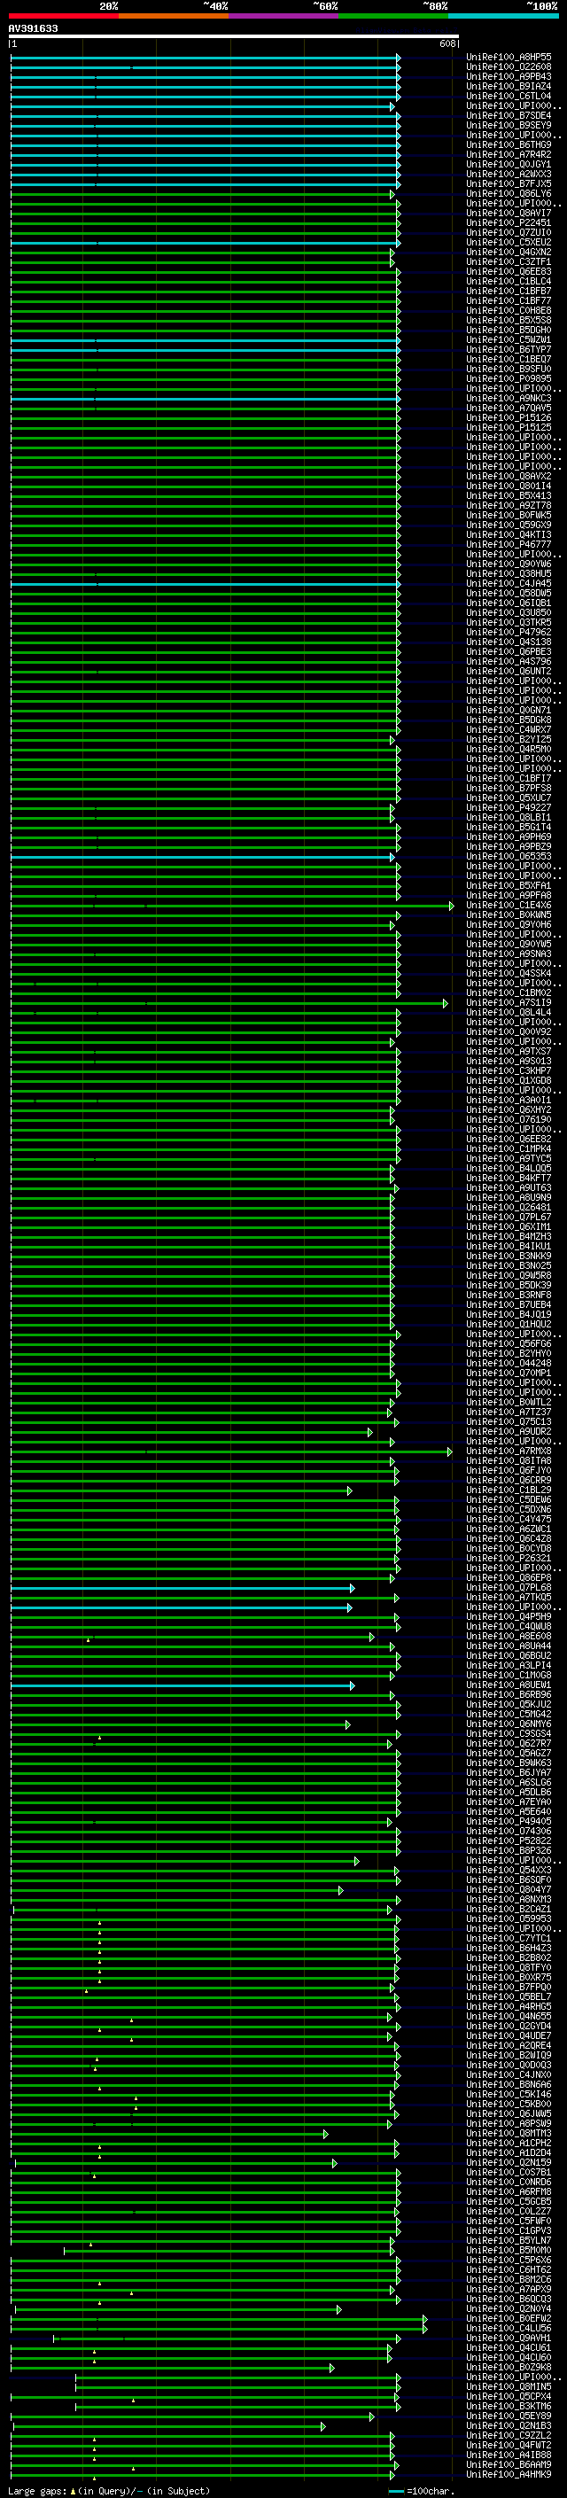The image size is (567, 2498).
Task: Open hit UniRef100_C6TL04
Action: click(509, 97)
